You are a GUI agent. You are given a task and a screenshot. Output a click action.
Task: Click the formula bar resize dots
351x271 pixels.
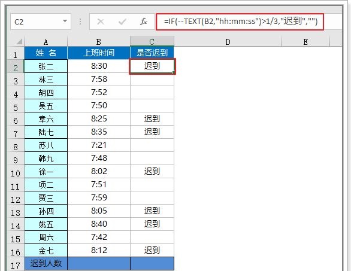pyautogui.click(x=80, y=22)
